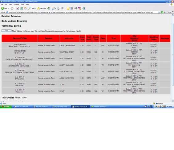
Task: Refresh the page using the toolbar icon
Action: (22, 8)
